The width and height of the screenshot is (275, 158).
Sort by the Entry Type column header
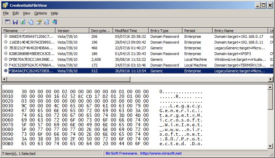tap(165, 31)
